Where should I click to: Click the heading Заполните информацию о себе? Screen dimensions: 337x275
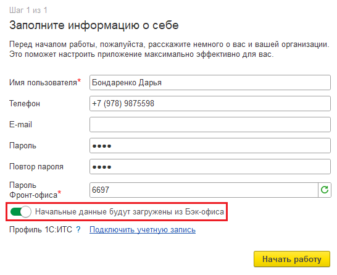tap(94, 25)
